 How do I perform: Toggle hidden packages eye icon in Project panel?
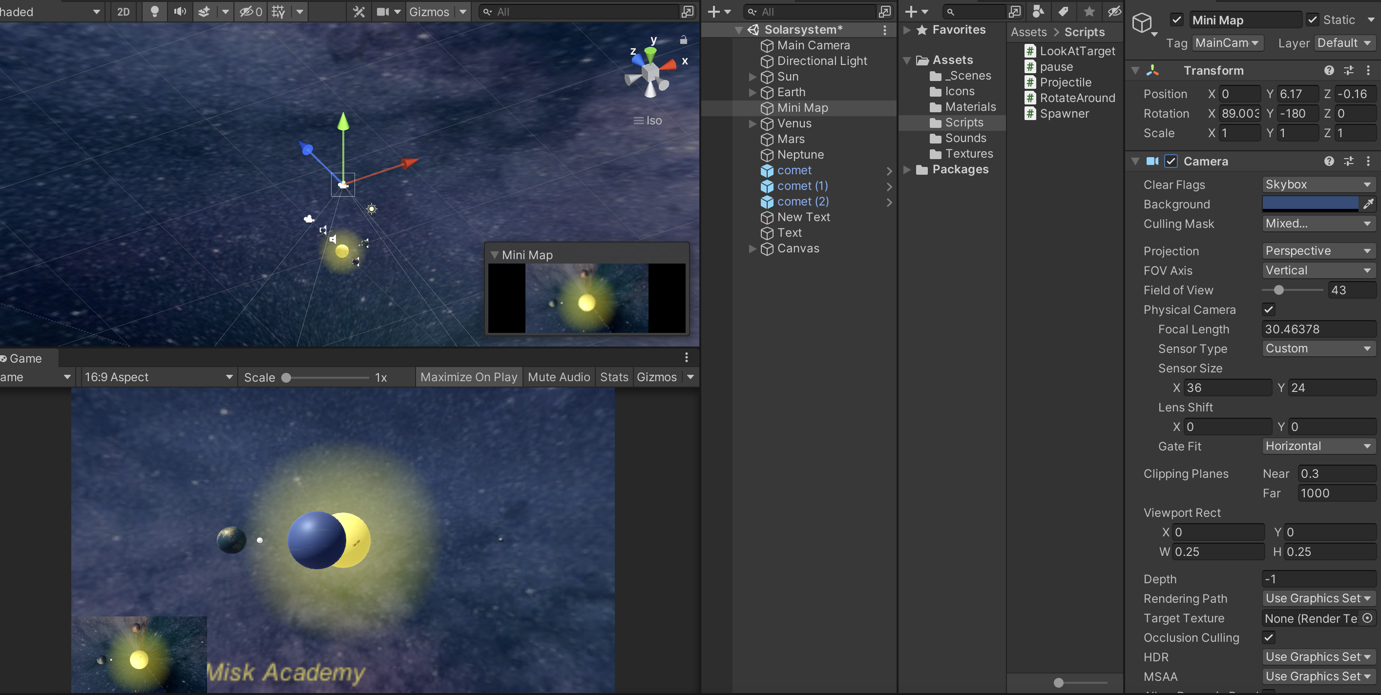tap(1114, 11)
